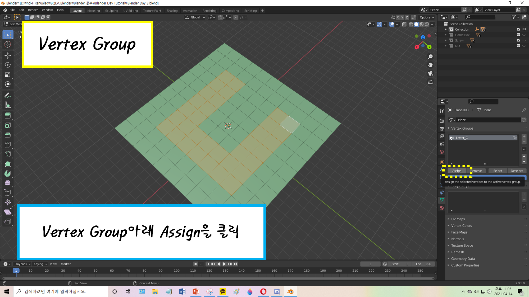
Task: Click the zoom magnifier icon in the viewport
Action: pyautogui.click(x=430, y=57)
